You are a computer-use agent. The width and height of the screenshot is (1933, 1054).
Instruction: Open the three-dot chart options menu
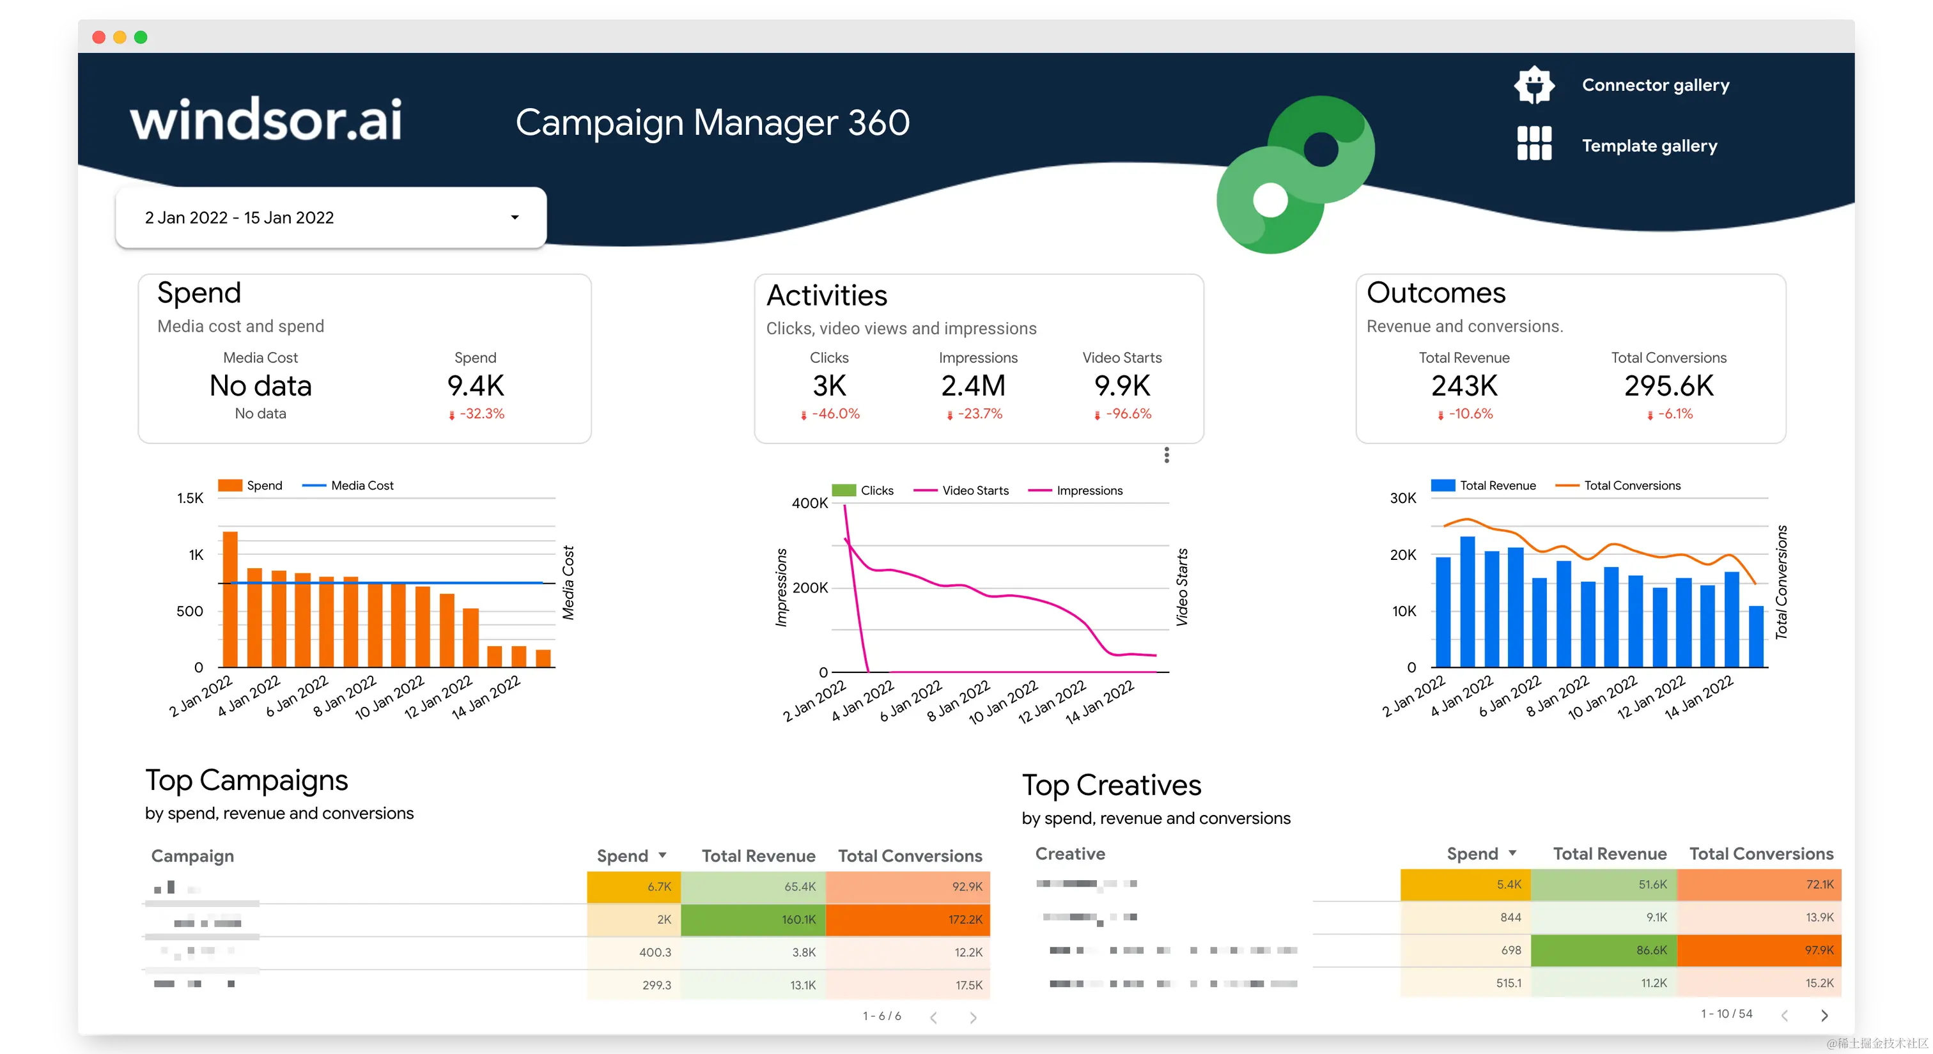1166,455
